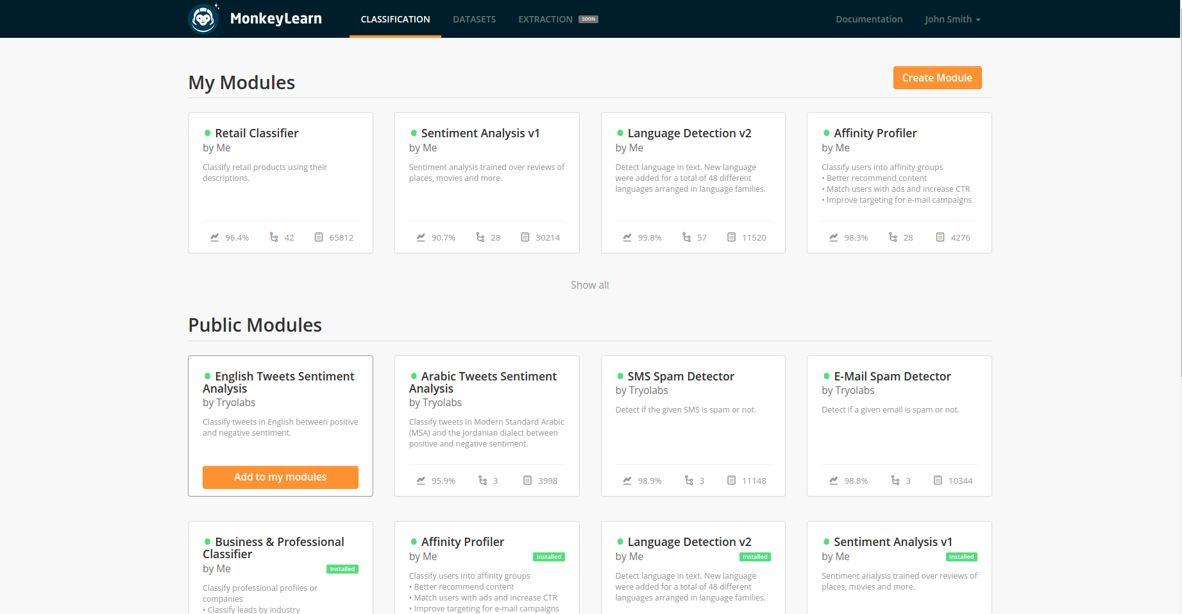Open the Retail Classifier module

coord(257,133)
